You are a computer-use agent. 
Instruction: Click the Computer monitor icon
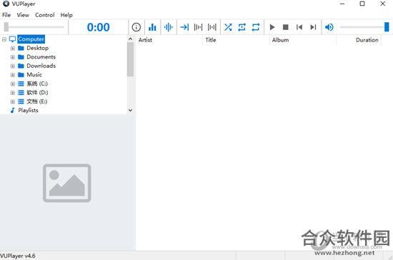click(x=12, y=39)
